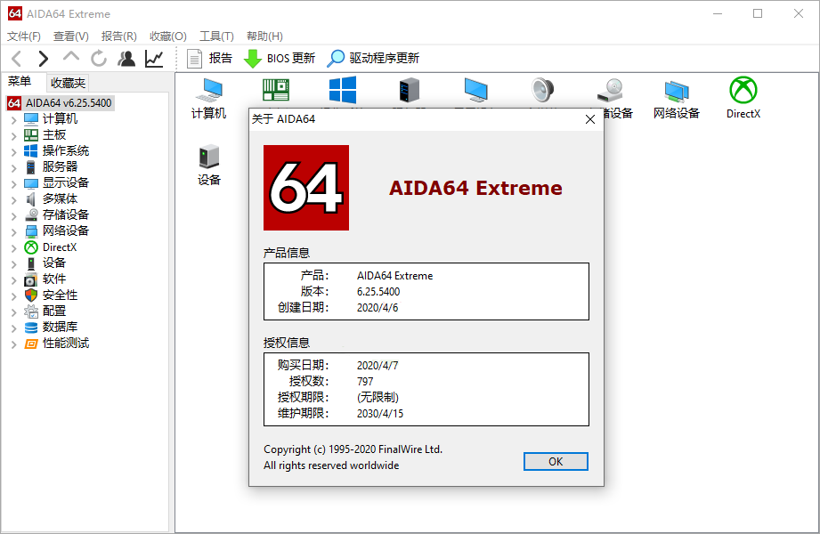Open the Windows 操作系统 icon
The image size is (820, 534).
(342, 89)
